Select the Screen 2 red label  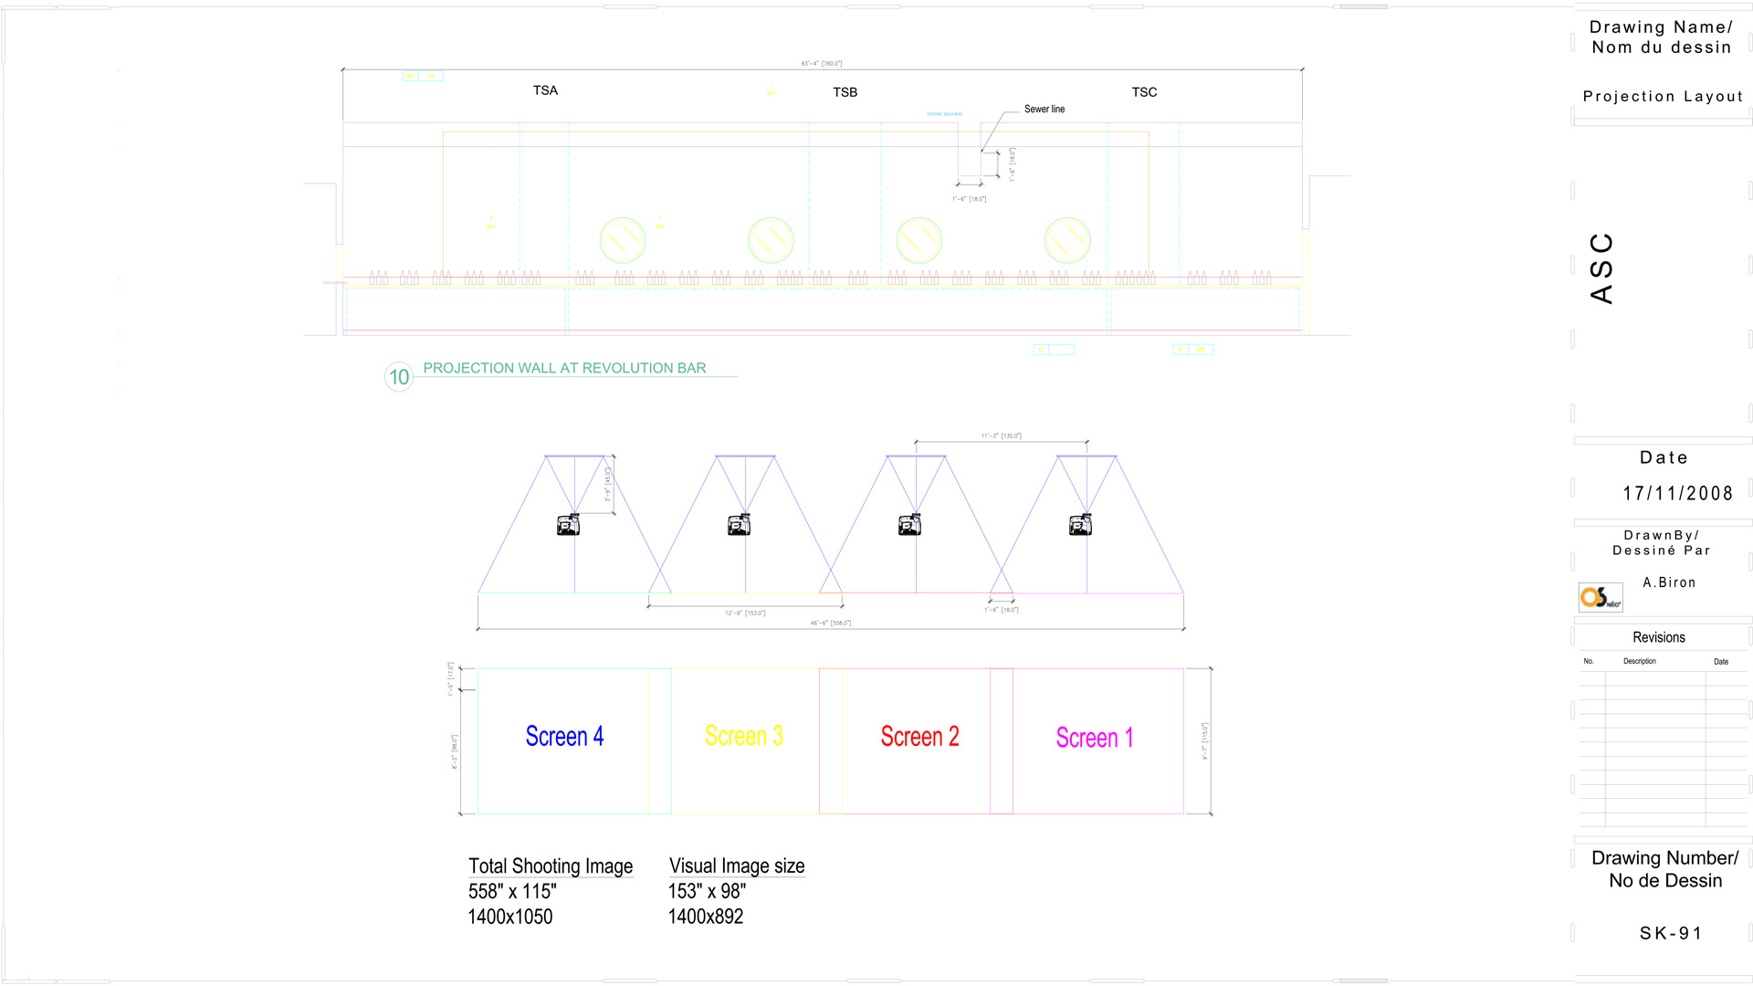coord(919,736)
